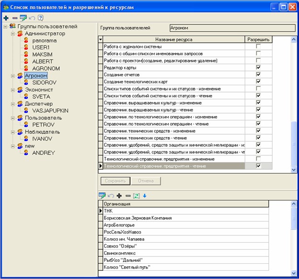The height and width of the screenshot is (279, 299).
Task: Uncheck permission for 'Редактор карты'
Action: pyautogui.click(x=258, y=68)
